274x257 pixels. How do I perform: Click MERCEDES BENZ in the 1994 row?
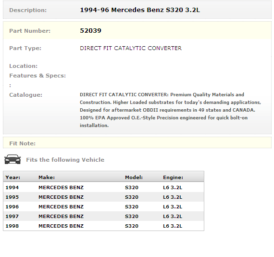(x=61, y=188)
